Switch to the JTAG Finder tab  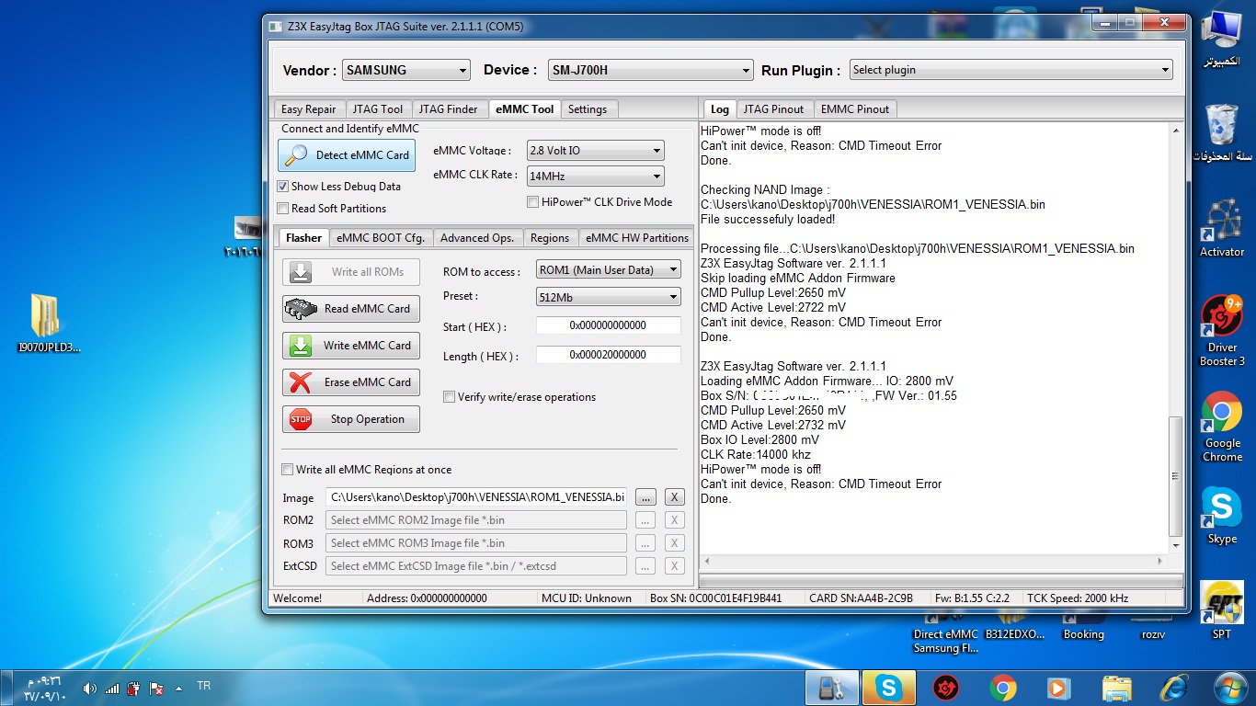coord(449,109)
